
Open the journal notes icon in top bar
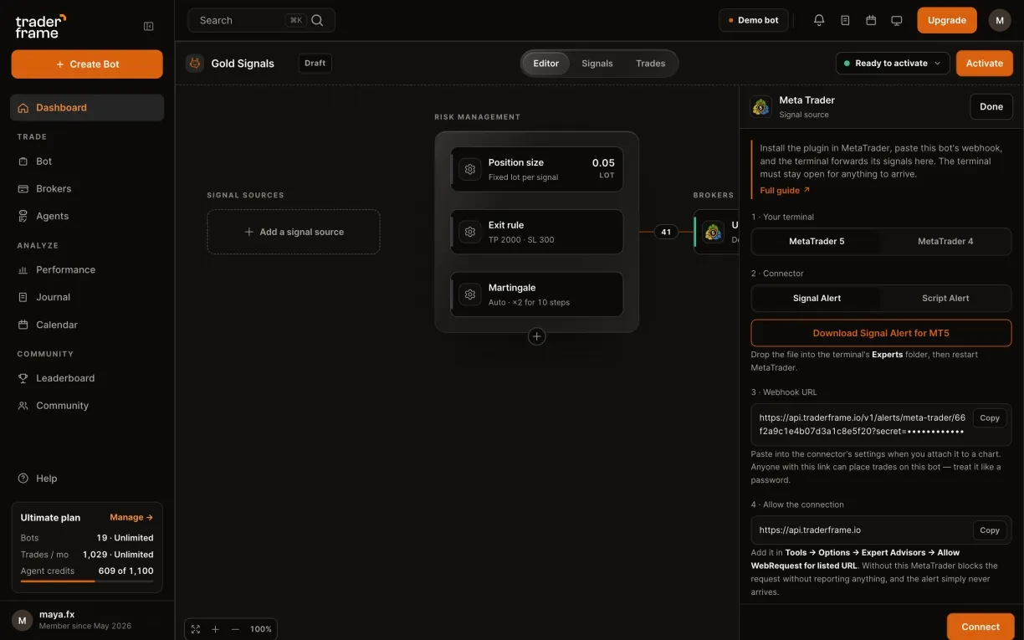[x=845, y=20]
